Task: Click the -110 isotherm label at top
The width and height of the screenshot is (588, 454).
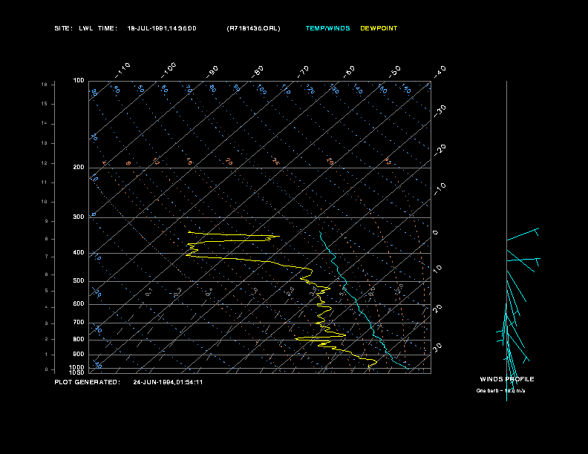Action: pyautogui.click(x=122, y=70)
